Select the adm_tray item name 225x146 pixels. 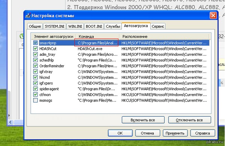[x=47, y=54]
